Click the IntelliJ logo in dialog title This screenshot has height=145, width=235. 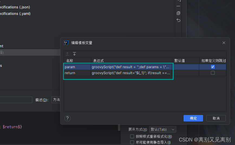click(66, 43)
